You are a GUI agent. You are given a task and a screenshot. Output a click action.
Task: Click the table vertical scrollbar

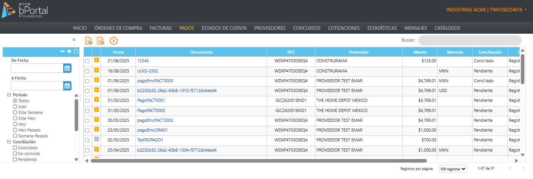tap(522, 69)
